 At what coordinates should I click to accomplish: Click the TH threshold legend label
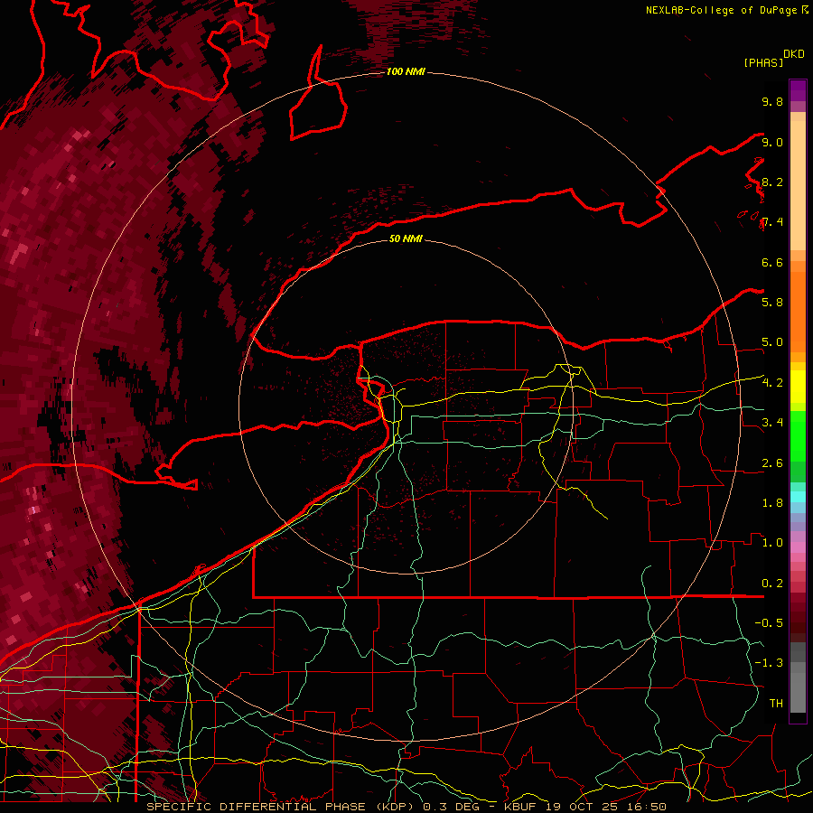tap(776, 704)
